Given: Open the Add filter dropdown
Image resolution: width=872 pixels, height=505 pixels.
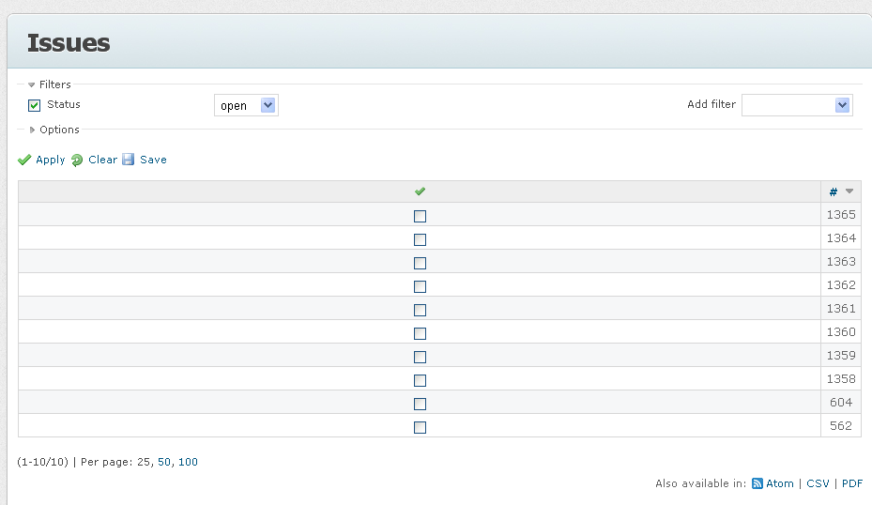Looking at the screenshot, I should [797, 105].
